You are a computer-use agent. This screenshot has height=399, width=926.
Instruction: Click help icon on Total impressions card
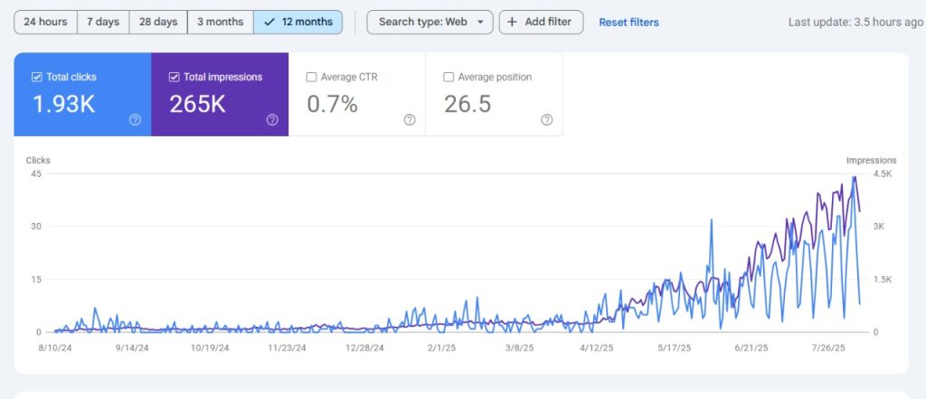pos(271,120)
